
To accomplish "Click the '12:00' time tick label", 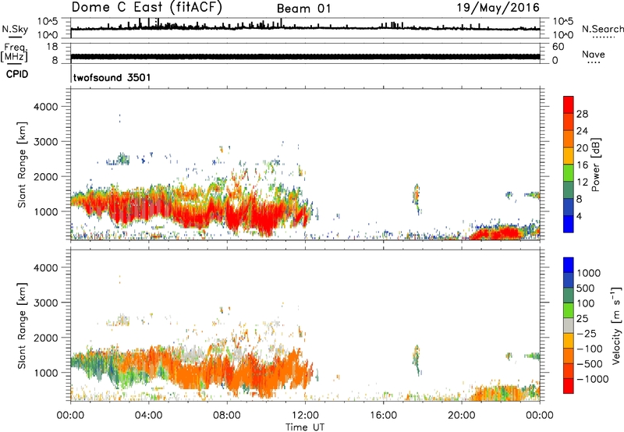I will [x=305, y=416].
